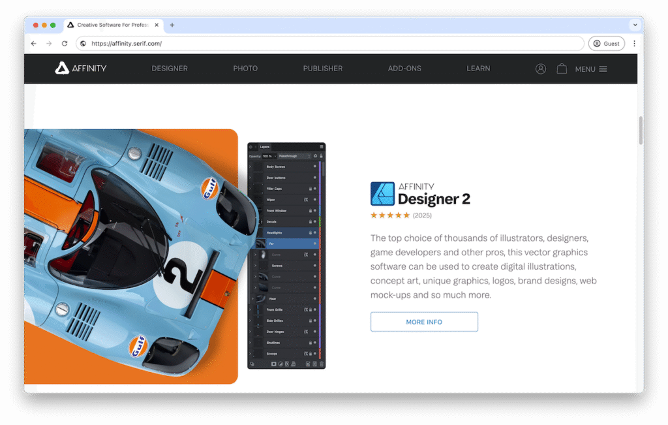Hide the Screws layer
Viewport: 668px width, 425px height.
pos(315,266)
